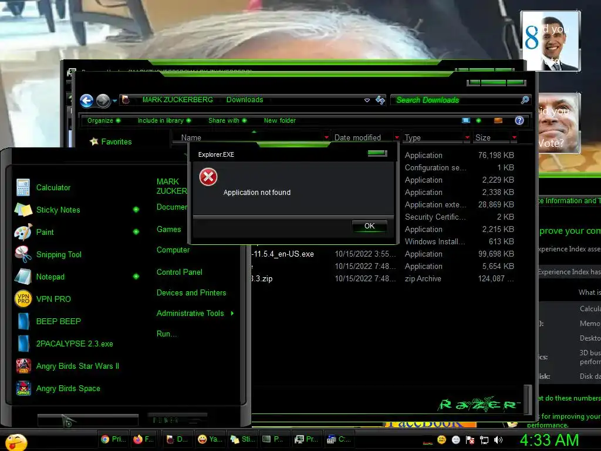Open Computer from the Start menu
Screen dimensions: 601x451
(x=173, y=250)
